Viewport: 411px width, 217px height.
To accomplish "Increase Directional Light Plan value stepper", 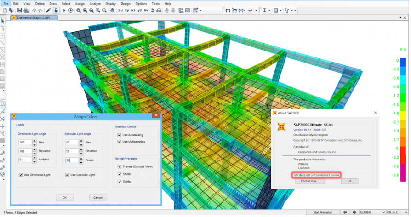I will (x=34, y=141).
